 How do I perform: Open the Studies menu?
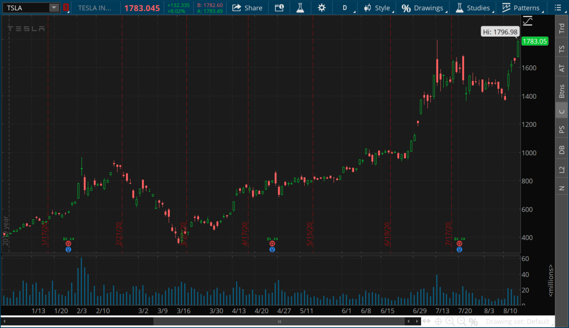[x=474, y=8]
